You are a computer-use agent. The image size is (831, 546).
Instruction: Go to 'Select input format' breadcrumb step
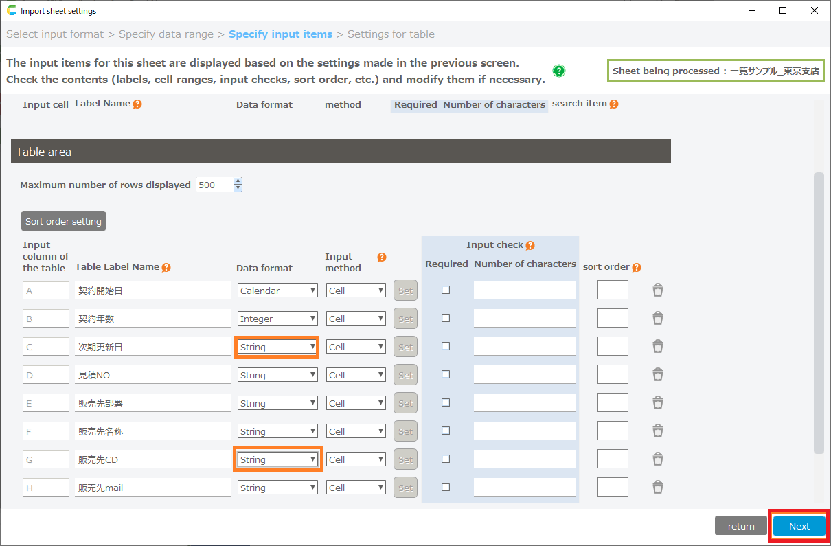pyautogui.click(x=55, y=34)
